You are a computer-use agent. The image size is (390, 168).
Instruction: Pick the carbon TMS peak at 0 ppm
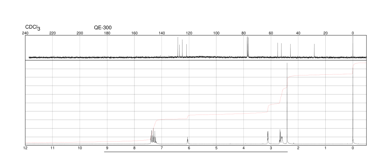(353, 47)
